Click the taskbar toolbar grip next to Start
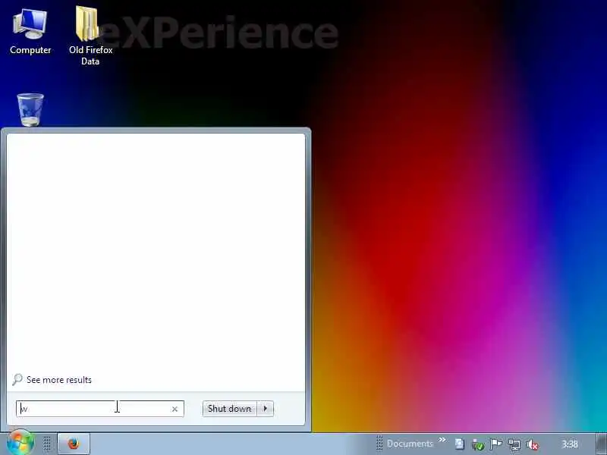The image size is (607, 455). click(47, 444)
